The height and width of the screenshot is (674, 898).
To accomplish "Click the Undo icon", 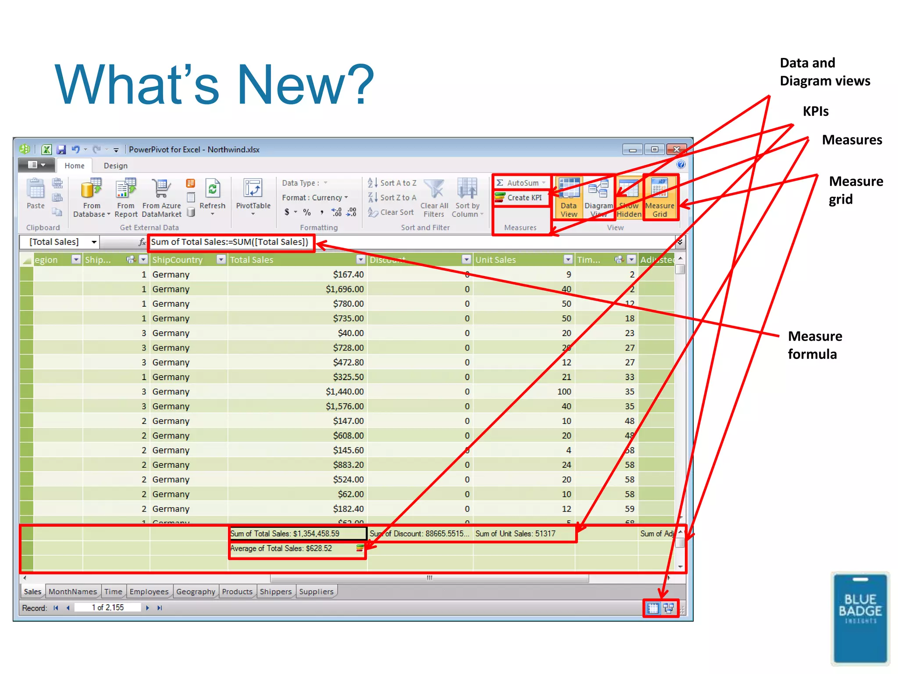I will [x=75, y=150].
